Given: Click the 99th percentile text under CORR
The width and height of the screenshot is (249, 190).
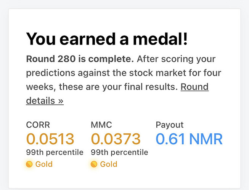Looking at the screenshot, I should click(x=55, y=152).
